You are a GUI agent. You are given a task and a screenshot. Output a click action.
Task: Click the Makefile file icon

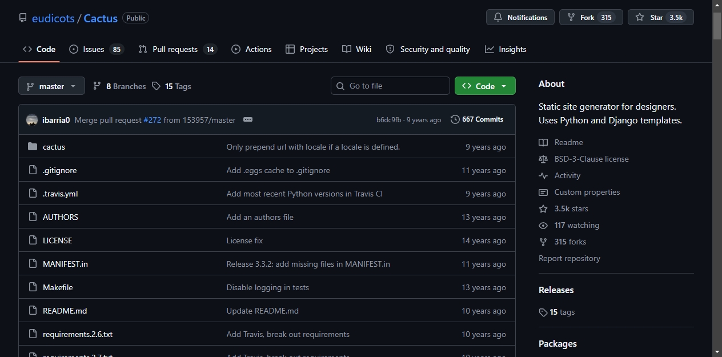pyautogui.click(x=33, y=287)
